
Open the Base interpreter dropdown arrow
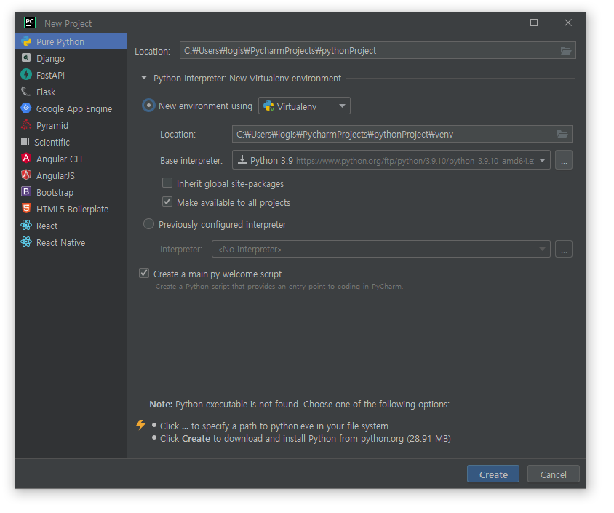click(542, 160)
